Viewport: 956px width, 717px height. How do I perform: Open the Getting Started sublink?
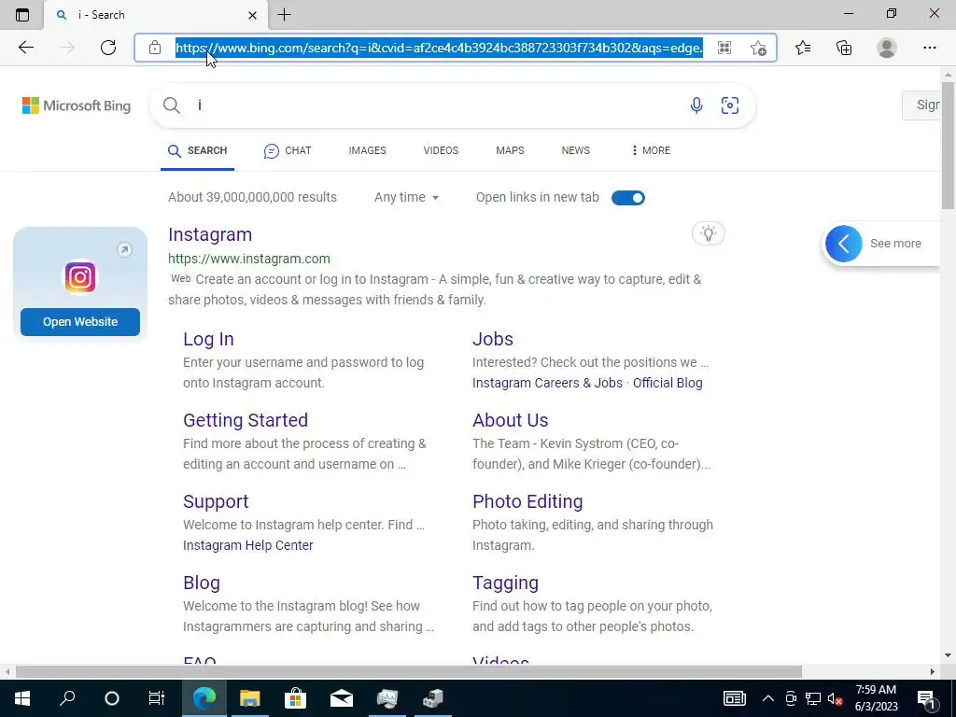[246, 420]
